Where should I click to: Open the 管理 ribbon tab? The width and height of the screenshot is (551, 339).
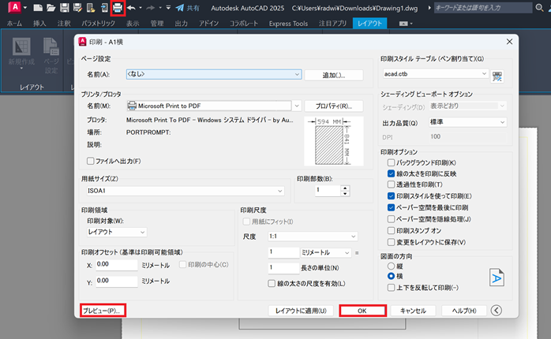click(x=157, y=24)
